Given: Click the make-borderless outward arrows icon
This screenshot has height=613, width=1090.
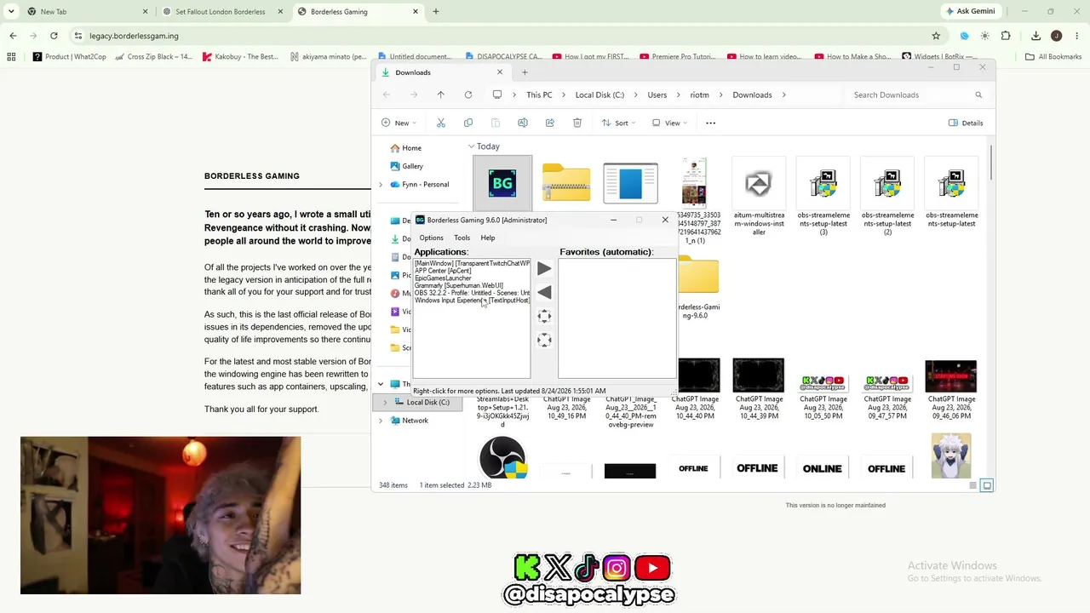Looking at the screenshot, I should (x=544, y=316).
